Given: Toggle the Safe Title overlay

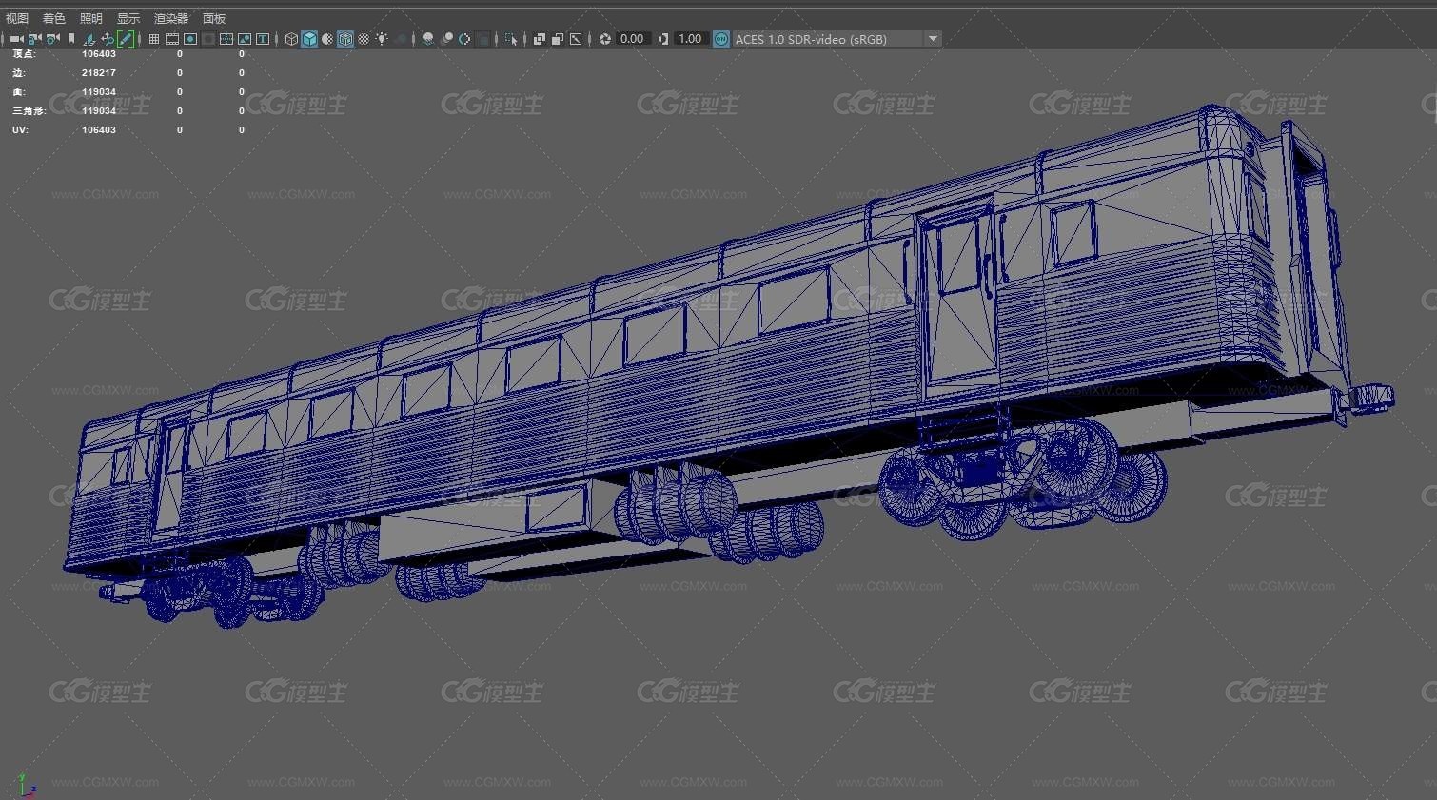Looking at the screenshot, I should coord(263,39).
